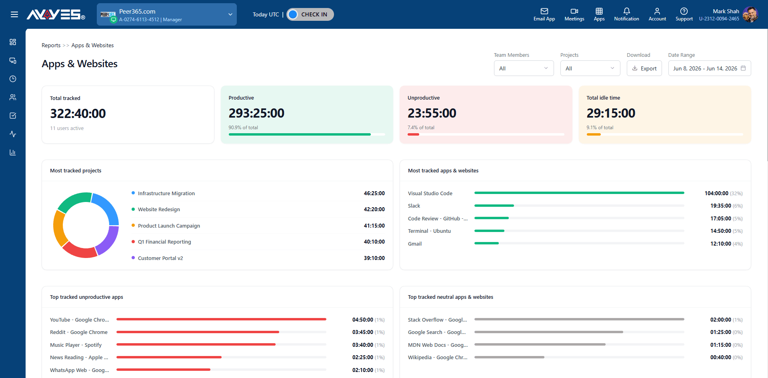Select Website Redesign project row
The height and width of the screenshot is (378, 768).
(258, 209)
